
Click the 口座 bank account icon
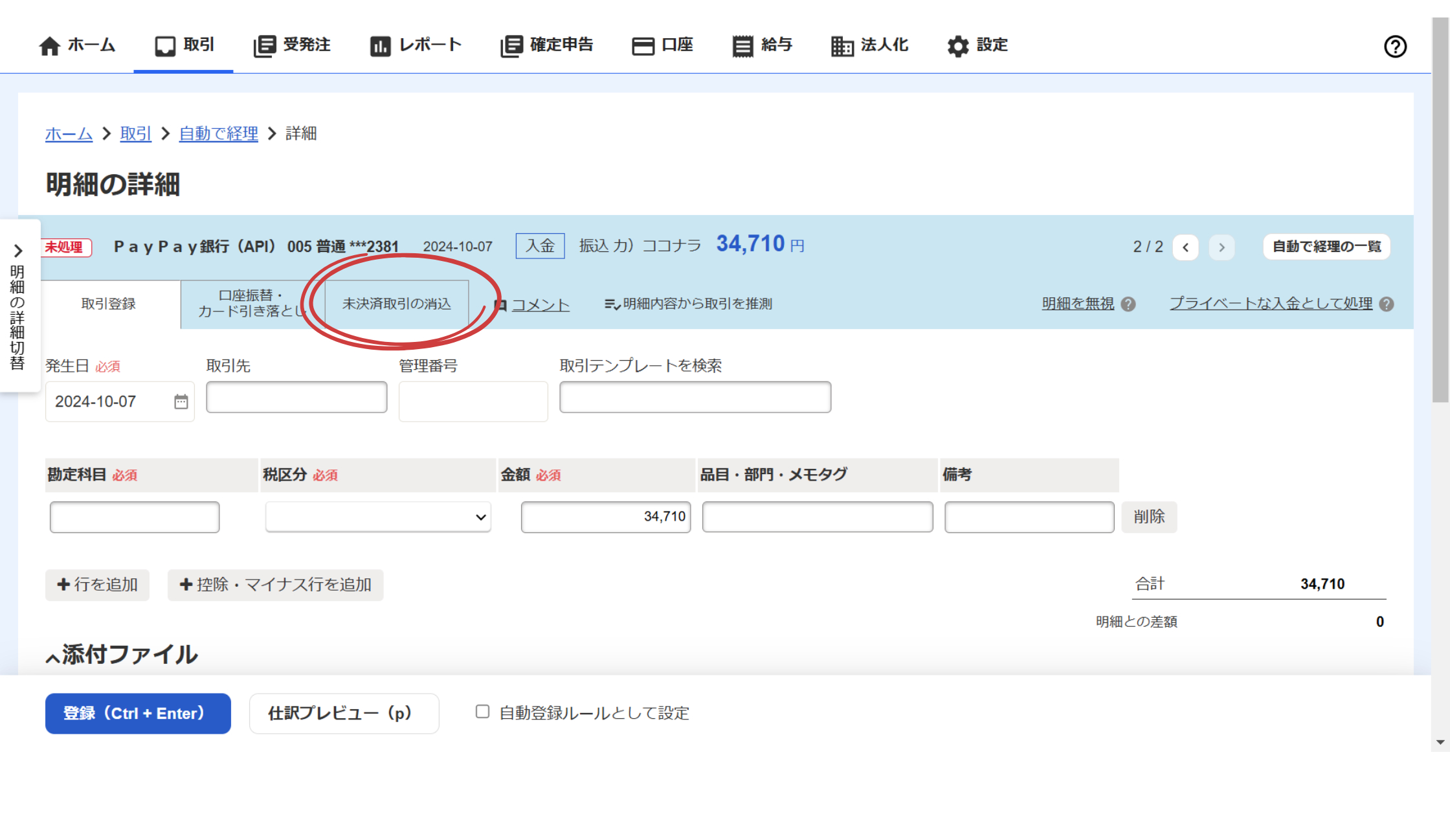point(644,45)
